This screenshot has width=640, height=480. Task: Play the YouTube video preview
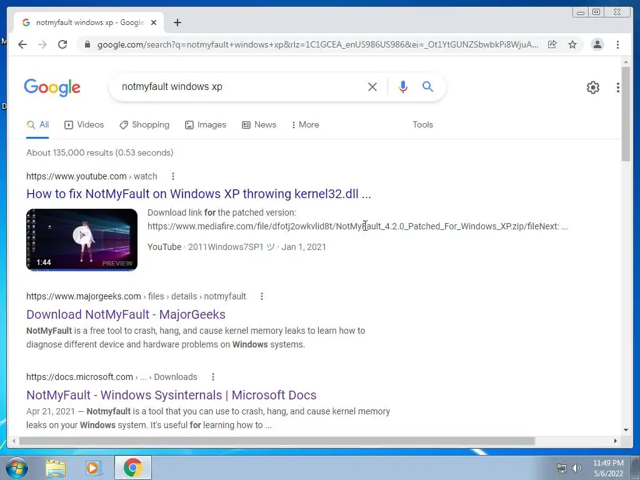pyautogui.click(x=82, y=239)
